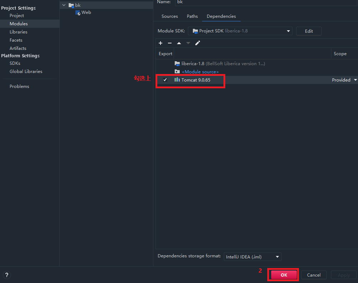Screen dimensions: 358x283
Task: Open Problems in the sidebar
Action: click(x=19, y=87)
